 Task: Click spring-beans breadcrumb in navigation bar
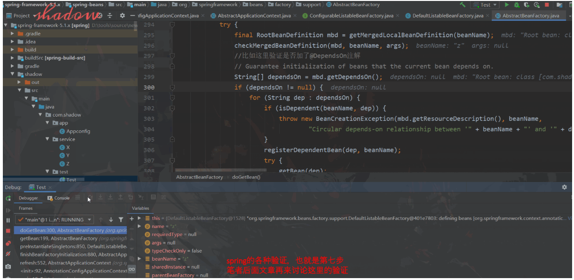(x=85, y=5)
